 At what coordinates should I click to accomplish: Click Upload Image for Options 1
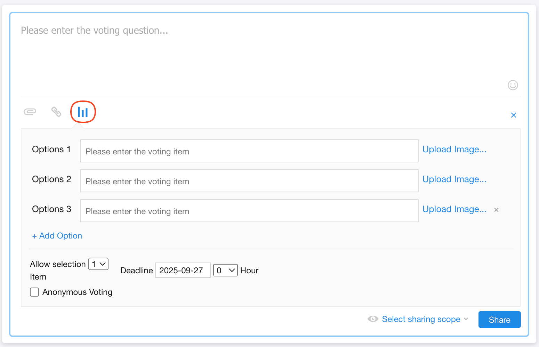pyautogui.click(x=454, y=150)
